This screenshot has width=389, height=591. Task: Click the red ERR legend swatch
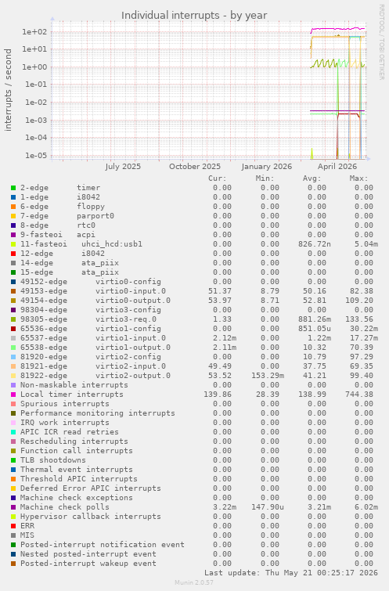click(x=13, y=526)
